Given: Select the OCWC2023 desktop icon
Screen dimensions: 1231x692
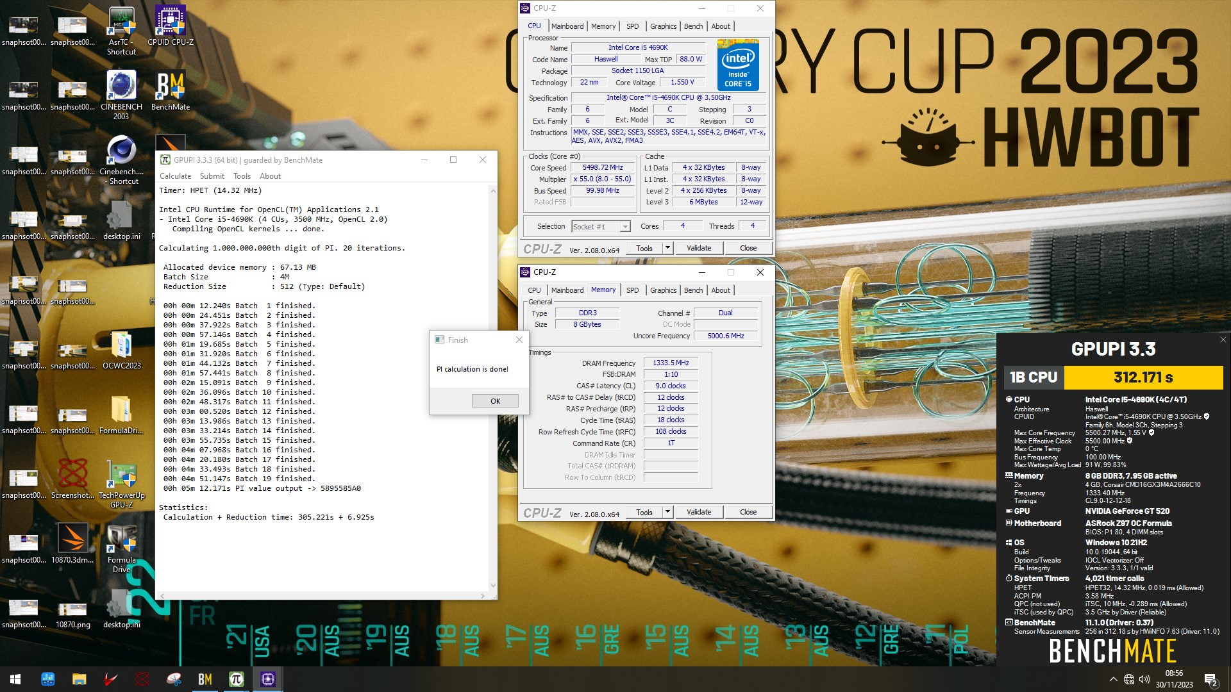Looking at the screenshot, I should (x=121, y=350).
